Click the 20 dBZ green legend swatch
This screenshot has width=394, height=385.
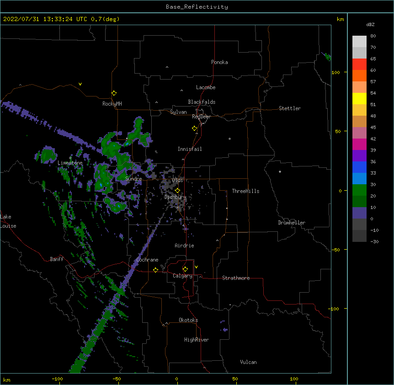pos(359,190)
